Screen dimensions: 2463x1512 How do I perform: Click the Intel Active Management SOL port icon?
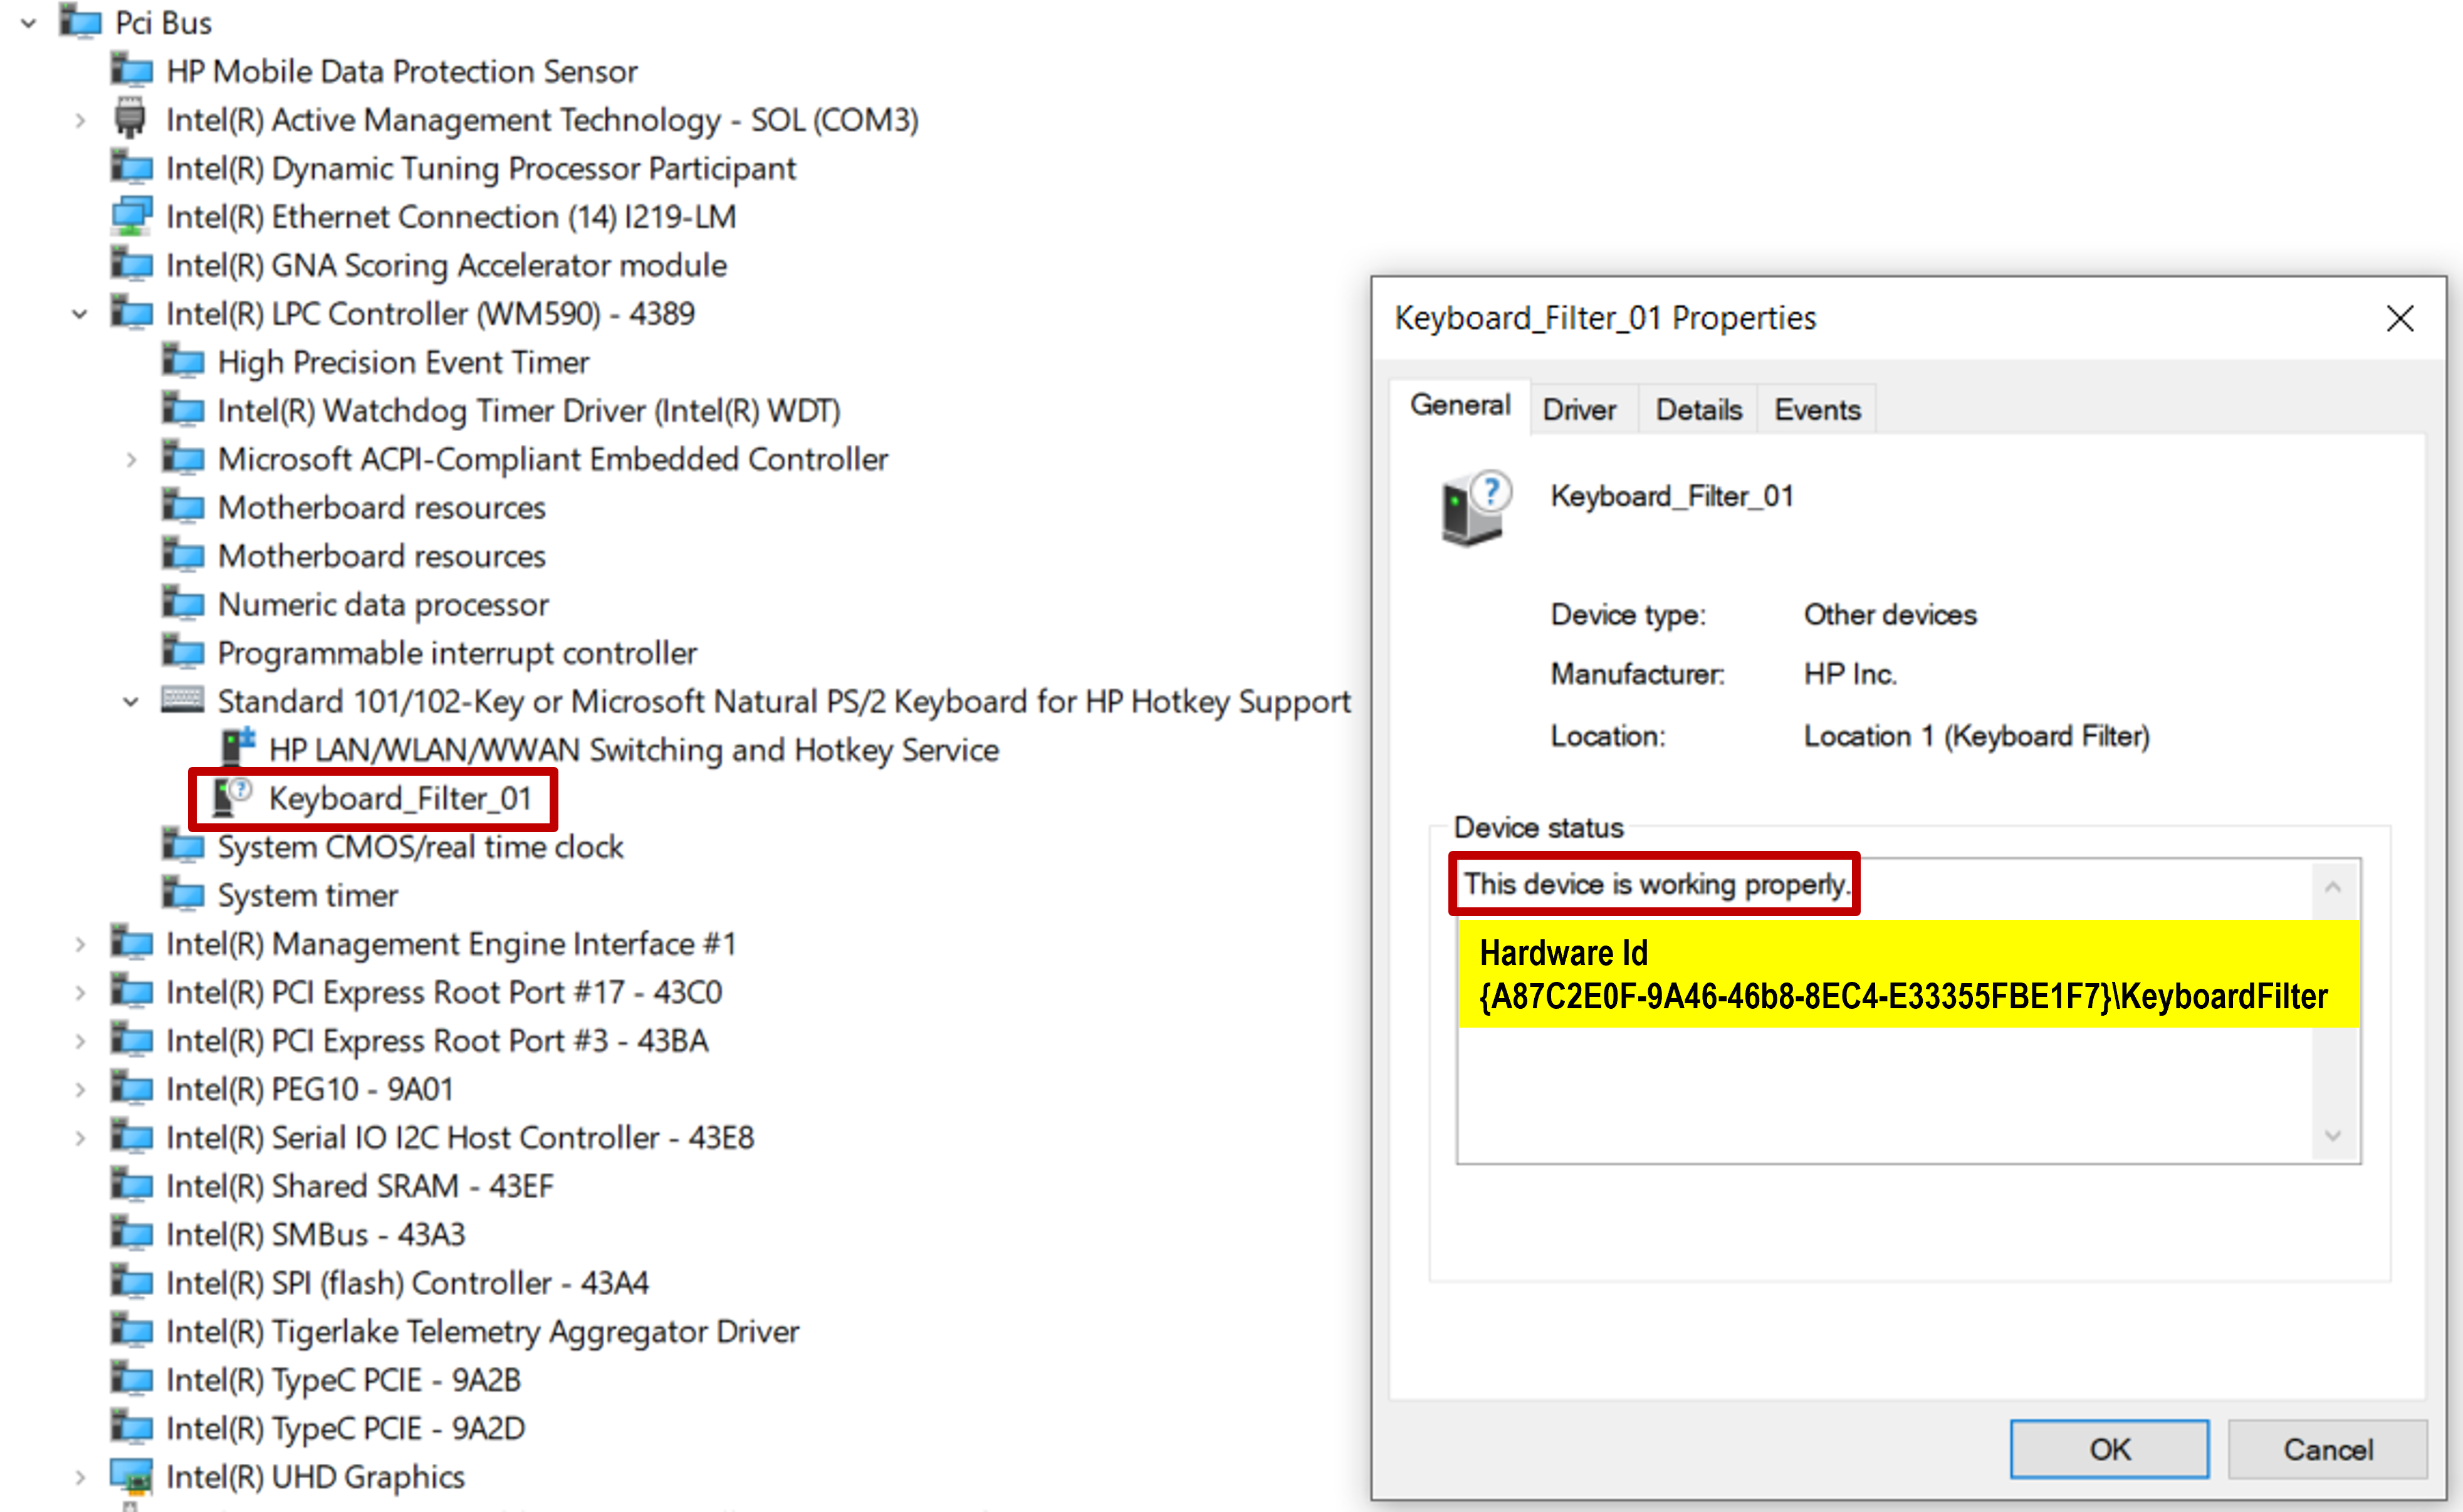pyautogui.click(x=130, y=119)
